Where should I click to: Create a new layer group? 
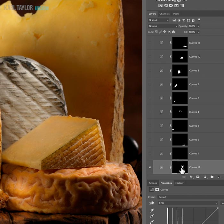point(212,177)
